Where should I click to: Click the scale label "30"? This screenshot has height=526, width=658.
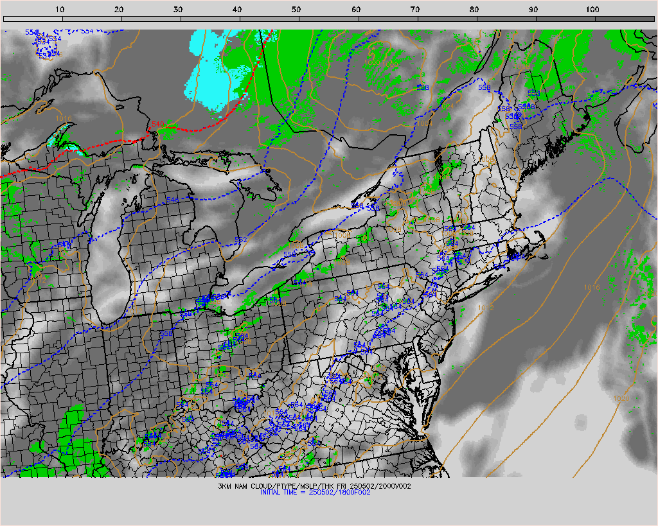click(x=178, y=9)
